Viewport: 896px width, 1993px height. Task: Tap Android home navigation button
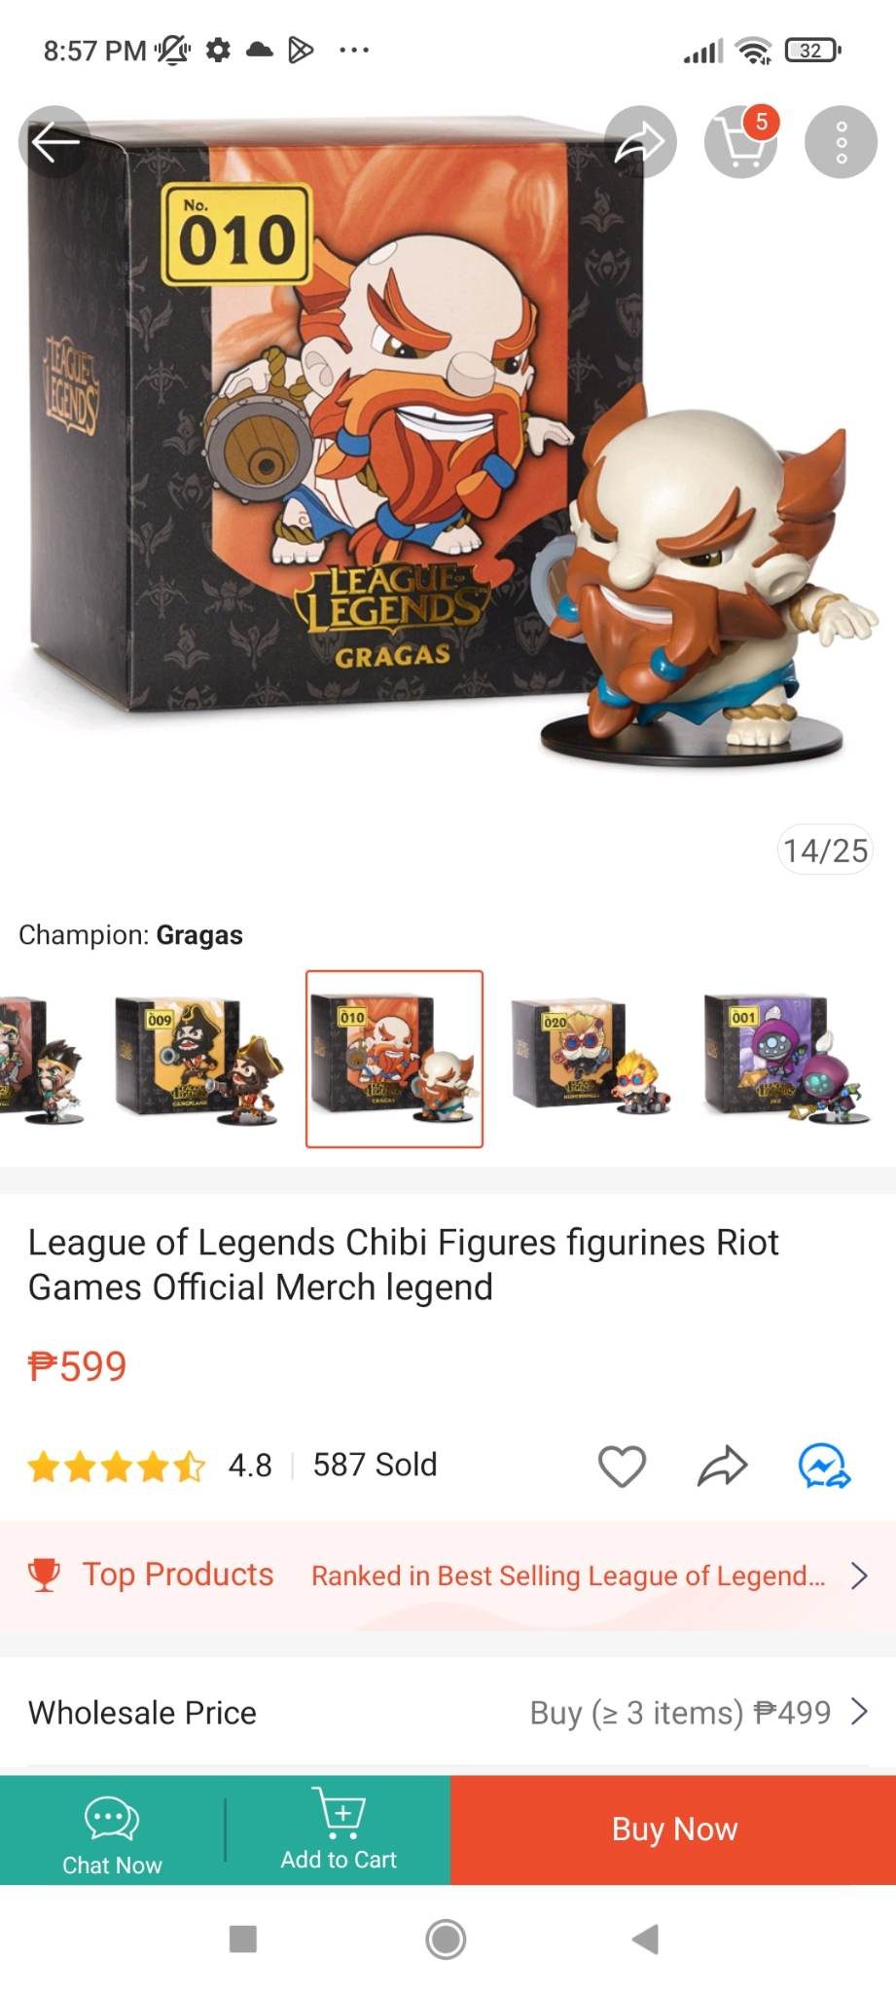tap(446, 1939)
